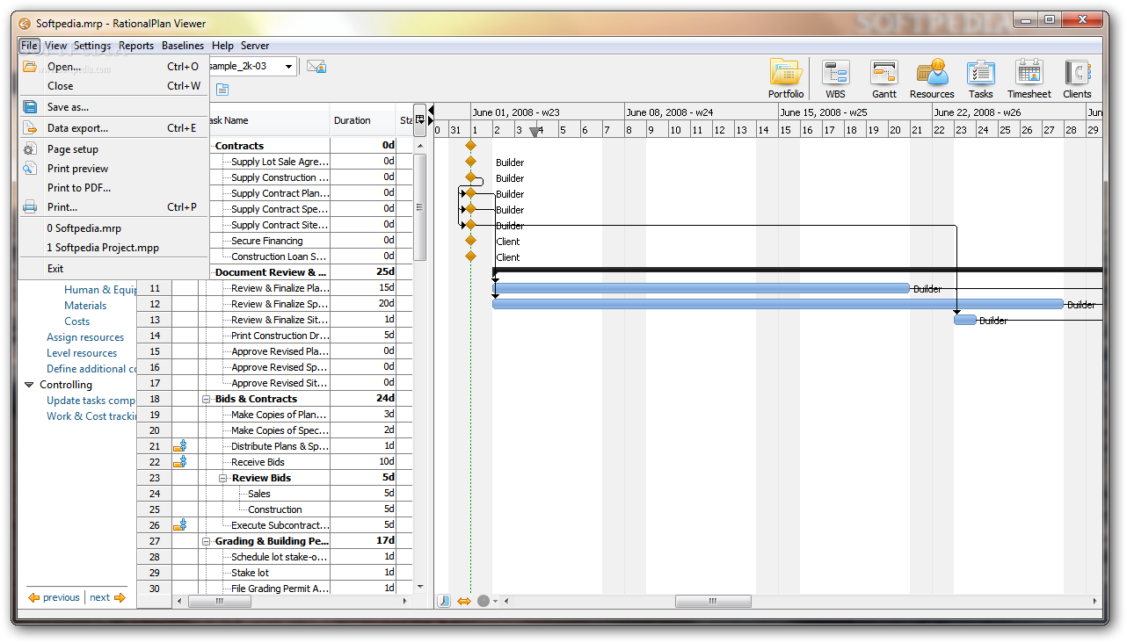Viewport: 1127px width, 643px height.
Task: Open the Timesheet view
Action: point(1029,79)
